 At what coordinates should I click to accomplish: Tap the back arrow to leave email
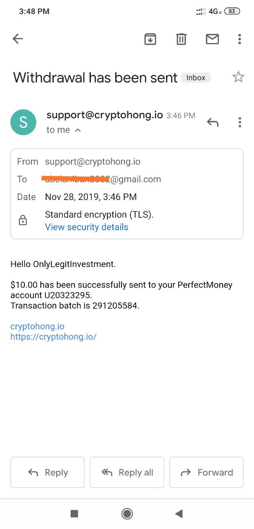17,39
